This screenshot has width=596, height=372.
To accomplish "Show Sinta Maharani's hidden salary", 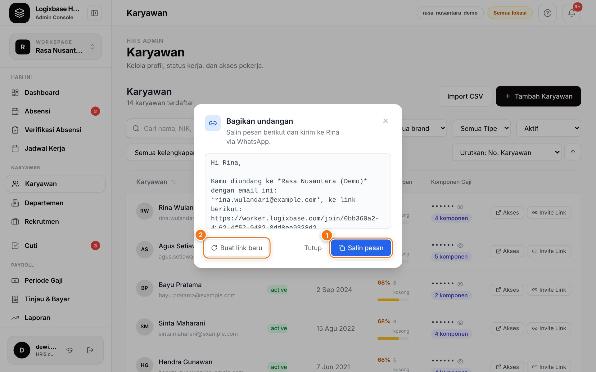I will pos(460,322).
